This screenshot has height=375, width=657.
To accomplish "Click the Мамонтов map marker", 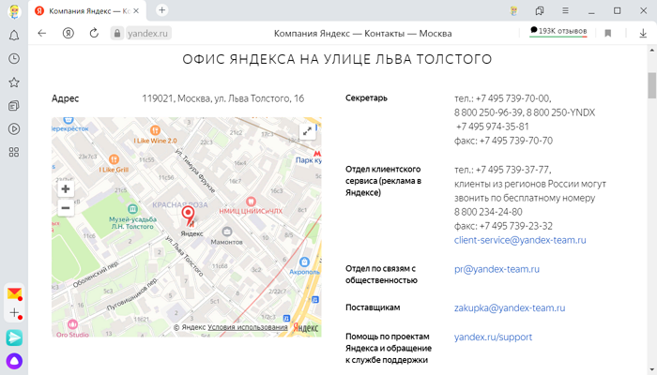I will click(x=227, y=232).
